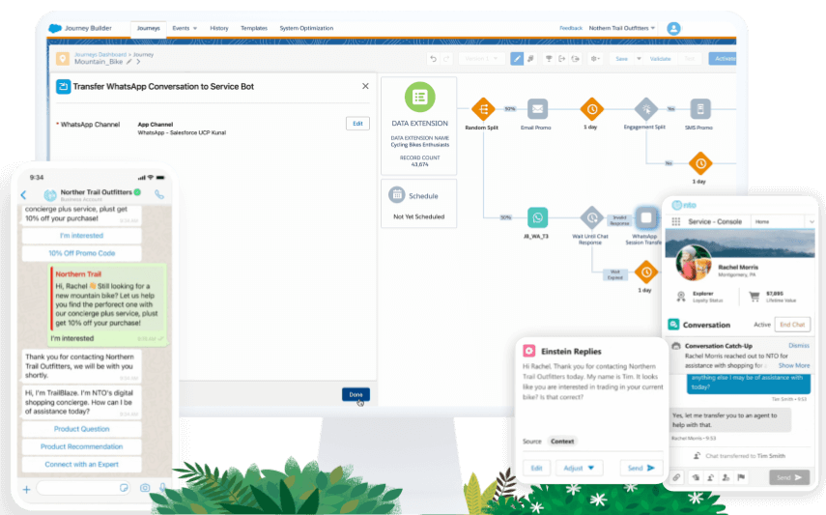Click the trophy goal icon in toolbar
This screenshot has width=826, height=515.
(549, 59)
